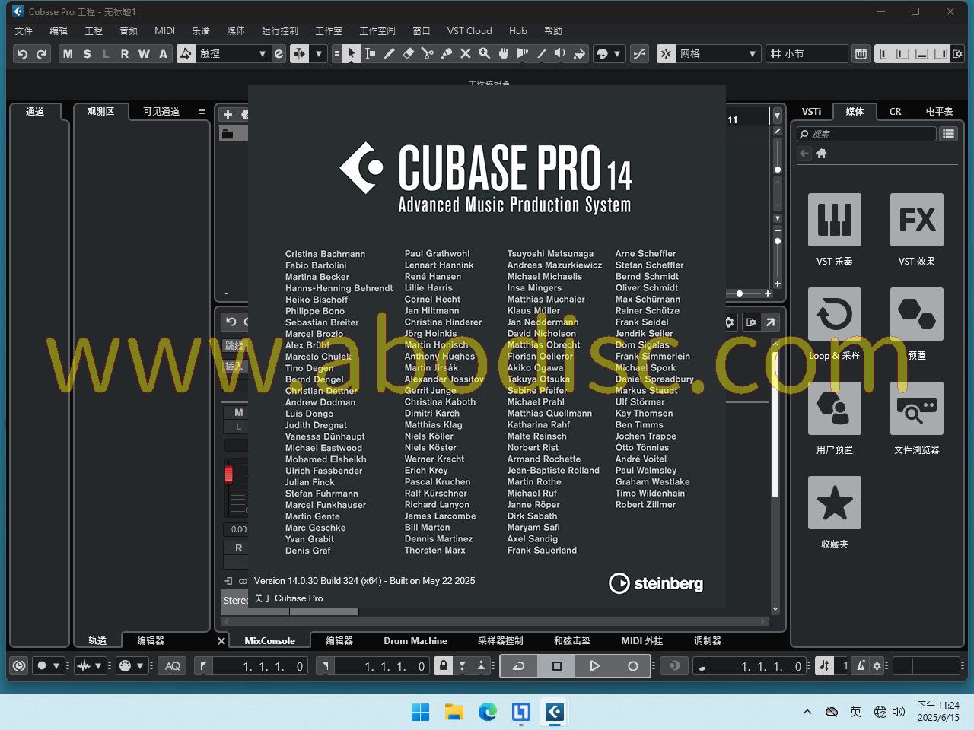Viewport: 974px width, 730px height.
Task: Open the 用户预置 tile
Action: pos(835,408)
